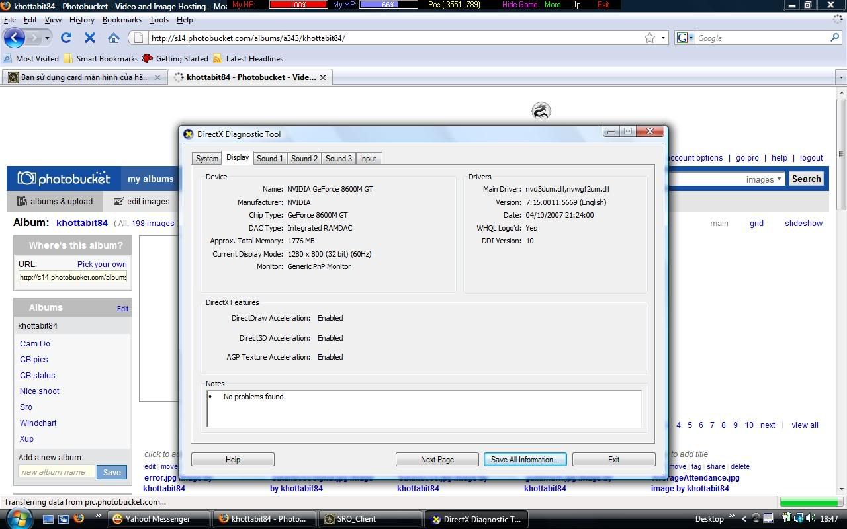Click the album URL text field
This screenshot has height=529, width=847.
73,278
